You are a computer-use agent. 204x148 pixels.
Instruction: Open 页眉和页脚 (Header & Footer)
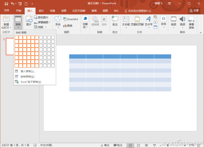point(137,21)
